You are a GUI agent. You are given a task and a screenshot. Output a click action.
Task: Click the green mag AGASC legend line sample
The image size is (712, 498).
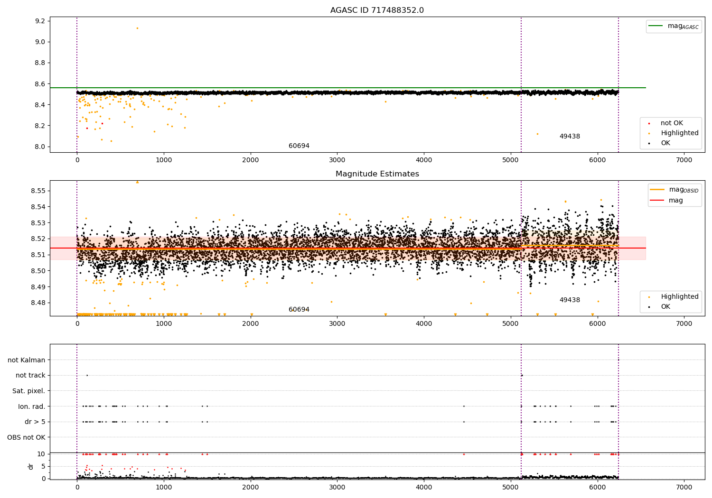pos(656,26)
